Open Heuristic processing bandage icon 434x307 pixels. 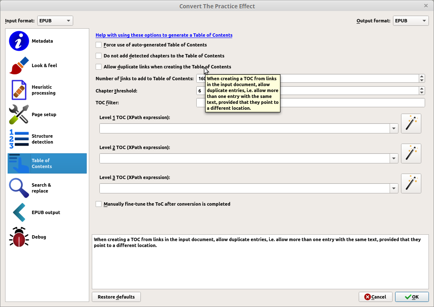tap(19, 90)
